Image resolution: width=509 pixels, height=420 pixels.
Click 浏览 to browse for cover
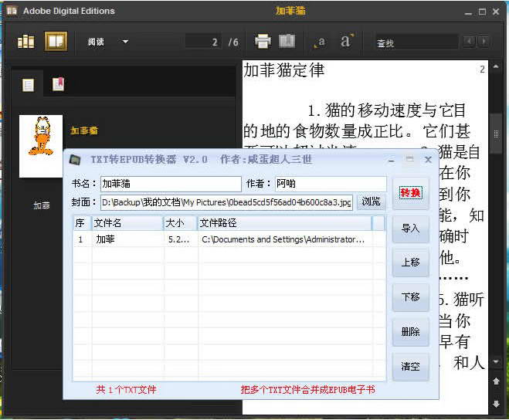click(x=371, y=202)
